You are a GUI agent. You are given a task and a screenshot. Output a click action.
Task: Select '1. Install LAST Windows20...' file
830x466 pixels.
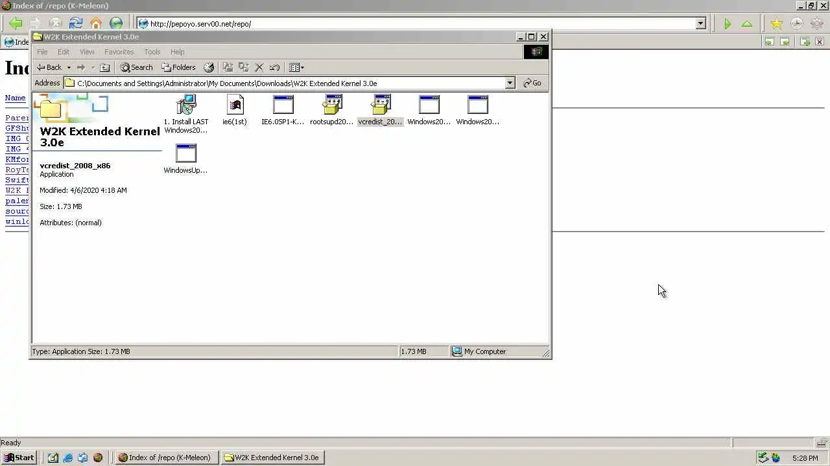(186, 115)
